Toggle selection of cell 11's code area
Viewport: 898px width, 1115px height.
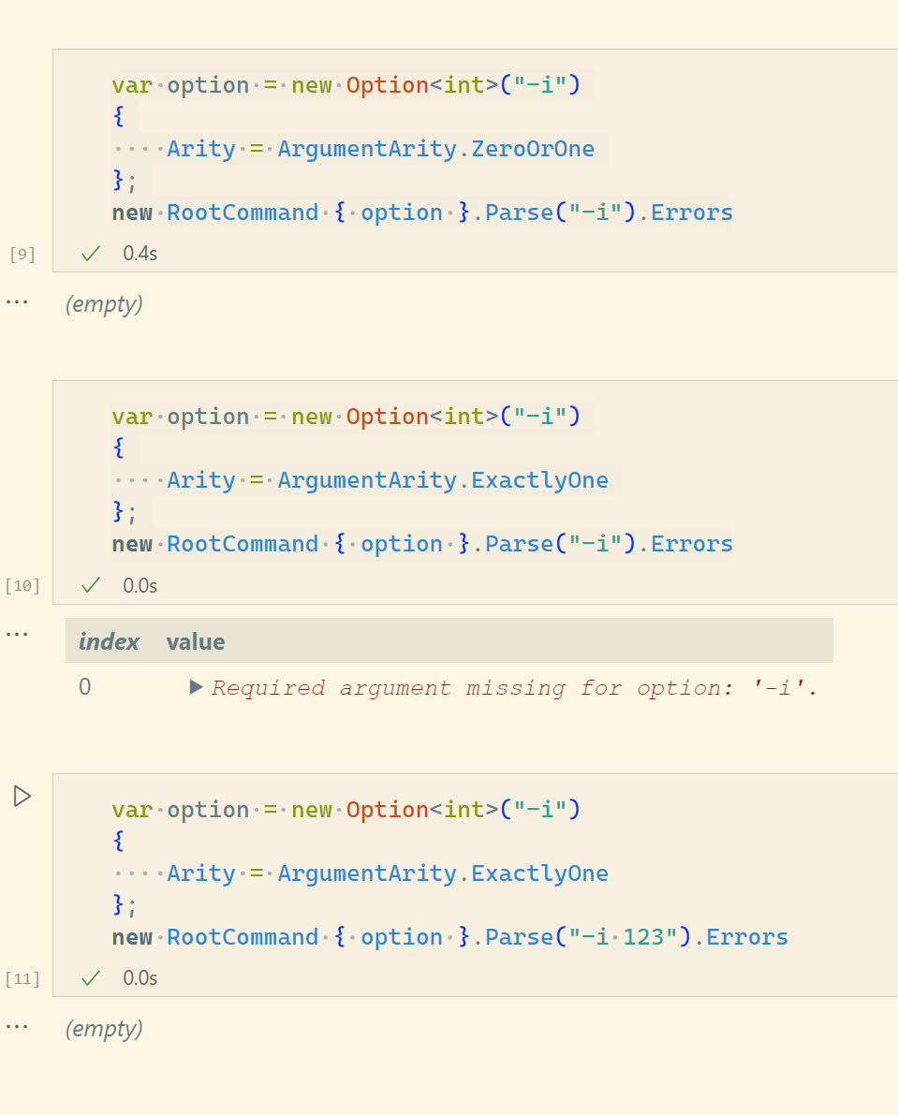421,873
